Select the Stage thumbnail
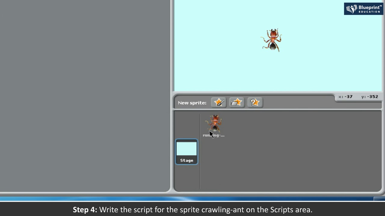Screen dimensions: 385x216 tap(186, 152)
